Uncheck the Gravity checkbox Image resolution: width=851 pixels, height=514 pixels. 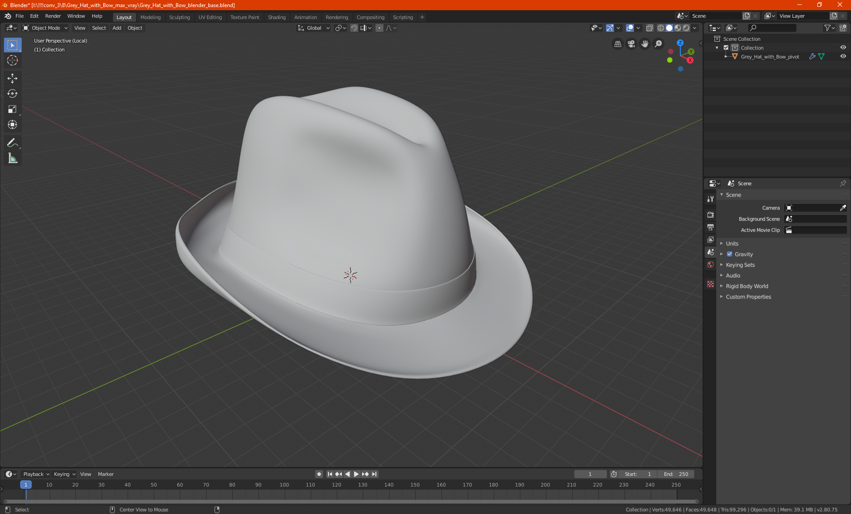(730, 254)
